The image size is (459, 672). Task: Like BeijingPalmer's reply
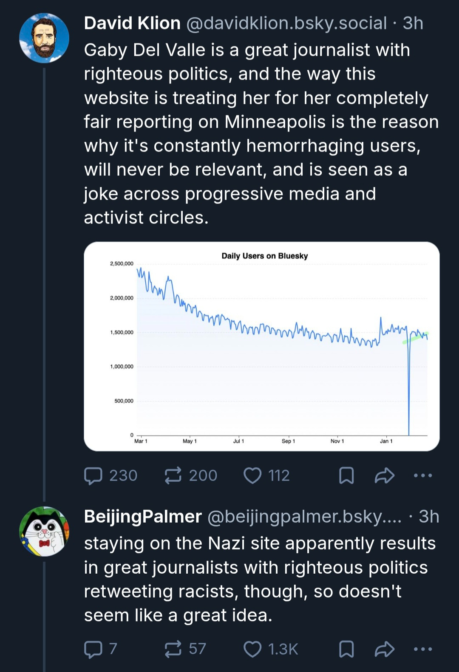[252, 649]
